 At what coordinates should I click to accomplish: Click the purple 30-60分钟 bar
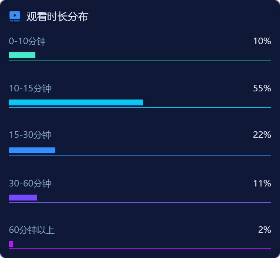[23, 198]
